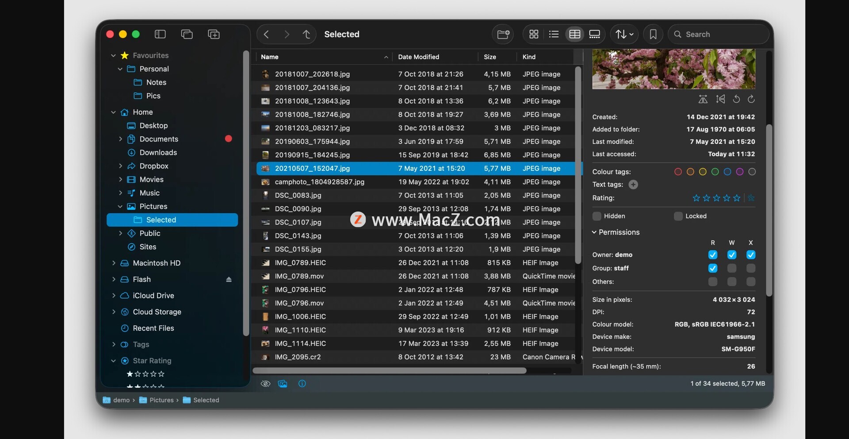Toggle the sidebar panel icon

tap(160, 35)
